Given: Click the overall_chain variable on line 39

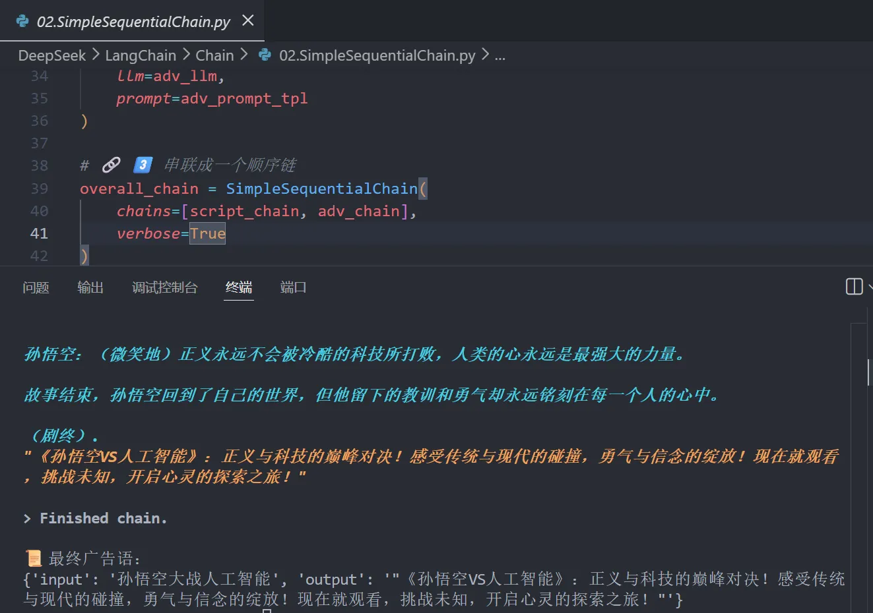Looking at the screenshot, I should (139, 189).
